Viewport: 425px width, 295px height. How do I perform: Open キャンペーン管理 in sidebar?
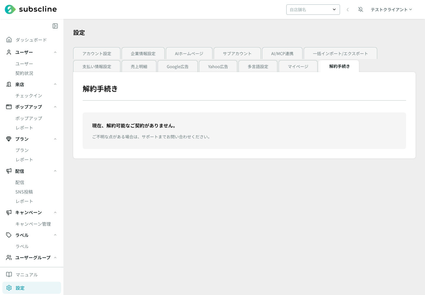33,224
